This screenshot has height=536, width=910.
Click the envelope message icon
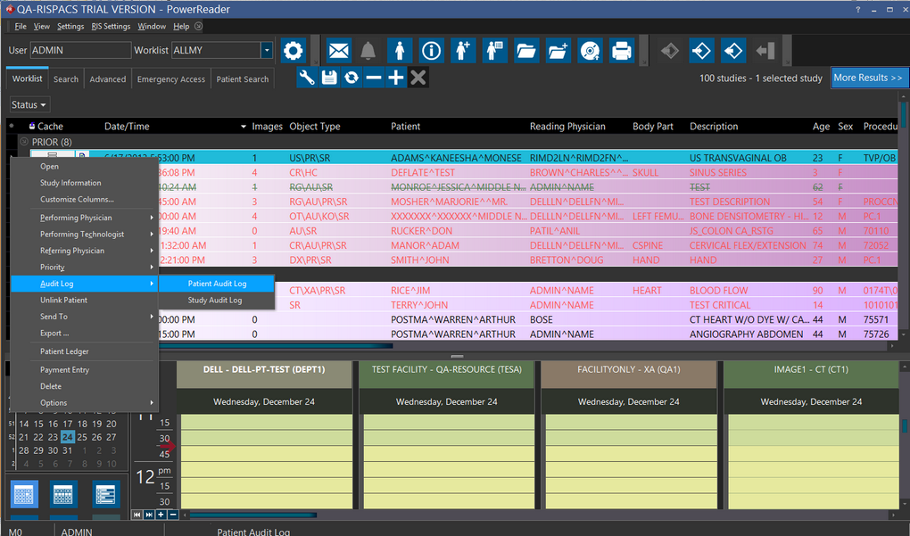click(338, 51)
